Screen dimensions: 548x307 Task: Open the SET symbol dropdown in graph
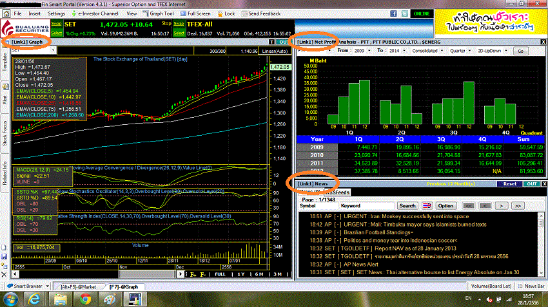click(x=53, y=50)
